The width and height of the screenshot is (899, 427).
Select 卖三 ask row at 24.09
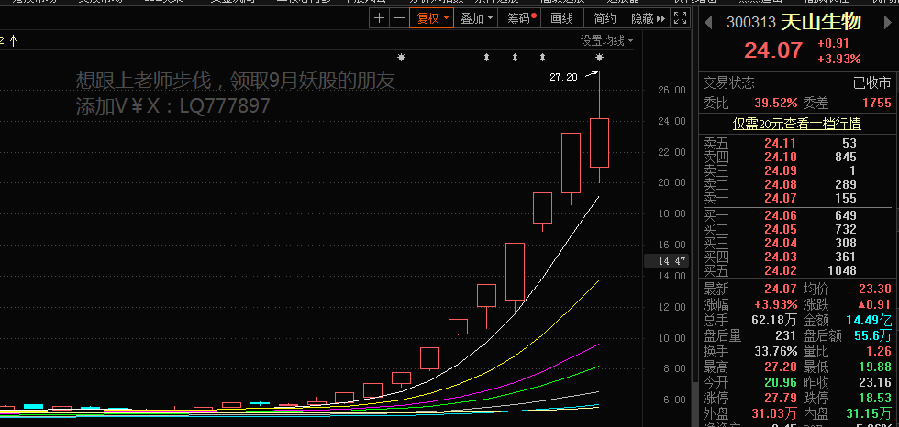pos(797,170)
